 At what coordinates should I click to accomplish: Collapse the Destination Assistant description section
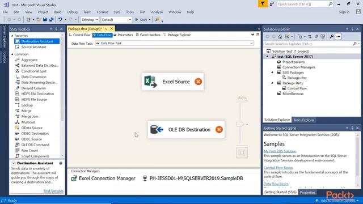point(13,163)
